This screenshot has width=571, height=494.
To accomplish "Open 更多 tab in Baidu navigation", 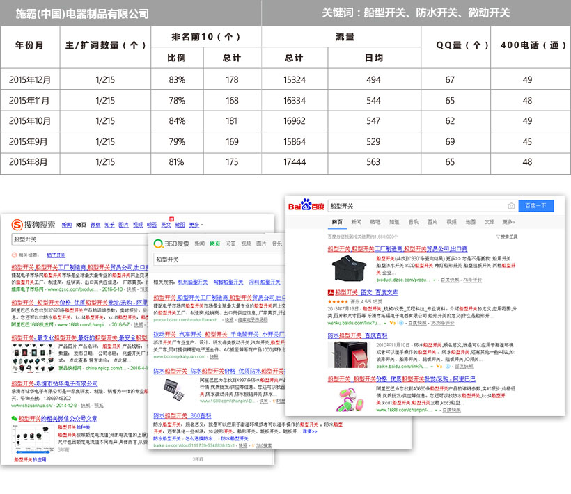I will point(509,222).
